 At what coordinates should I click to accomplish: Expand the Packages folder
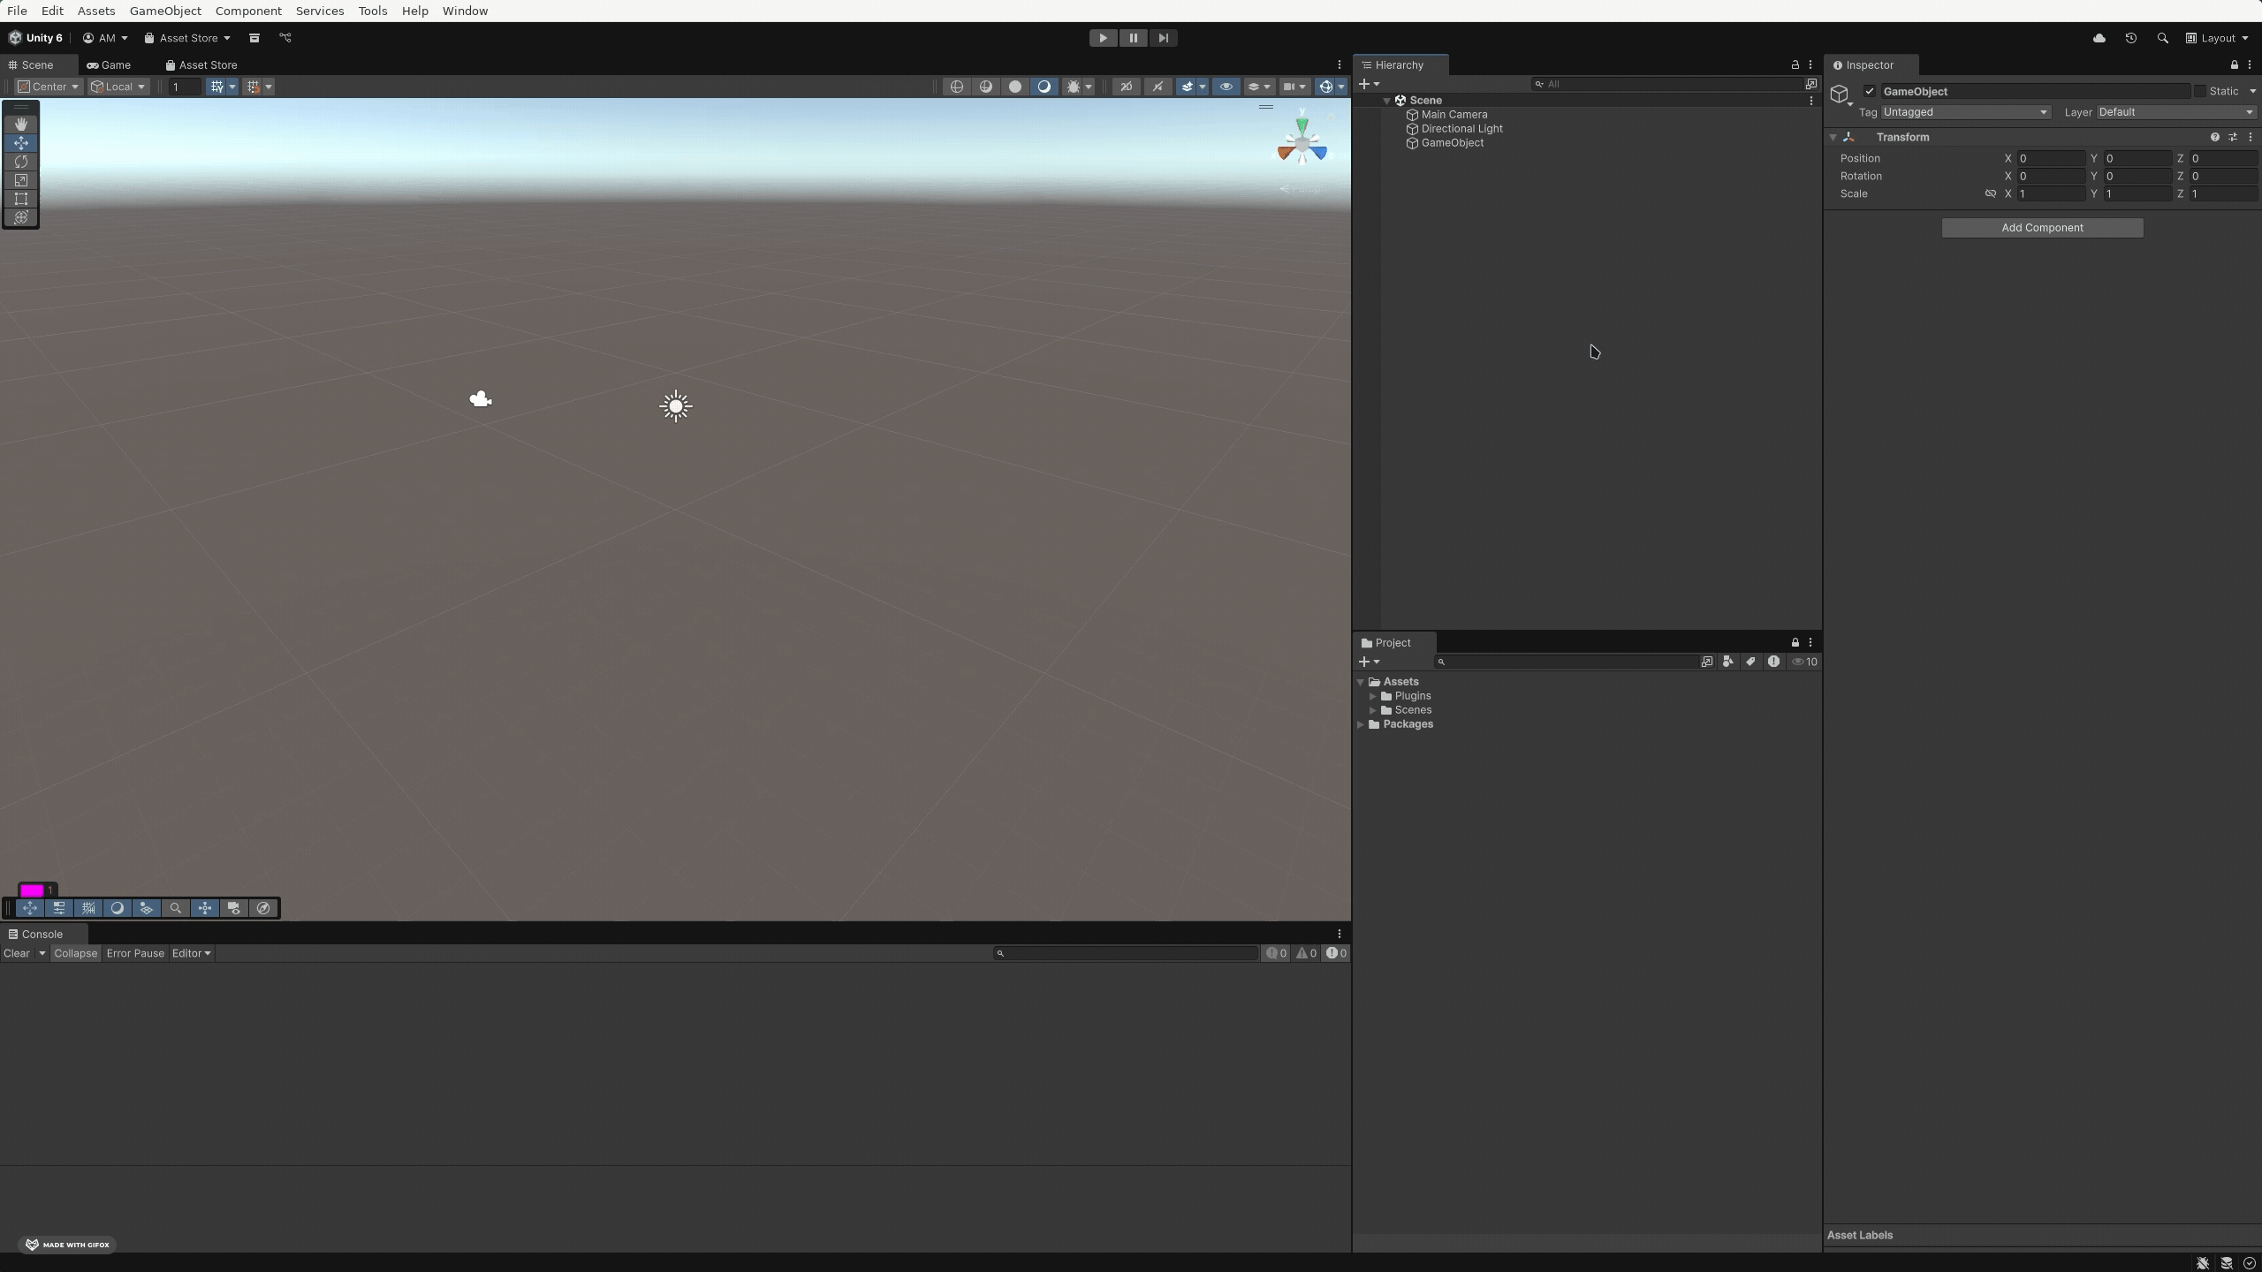(x=1361, y=724)
